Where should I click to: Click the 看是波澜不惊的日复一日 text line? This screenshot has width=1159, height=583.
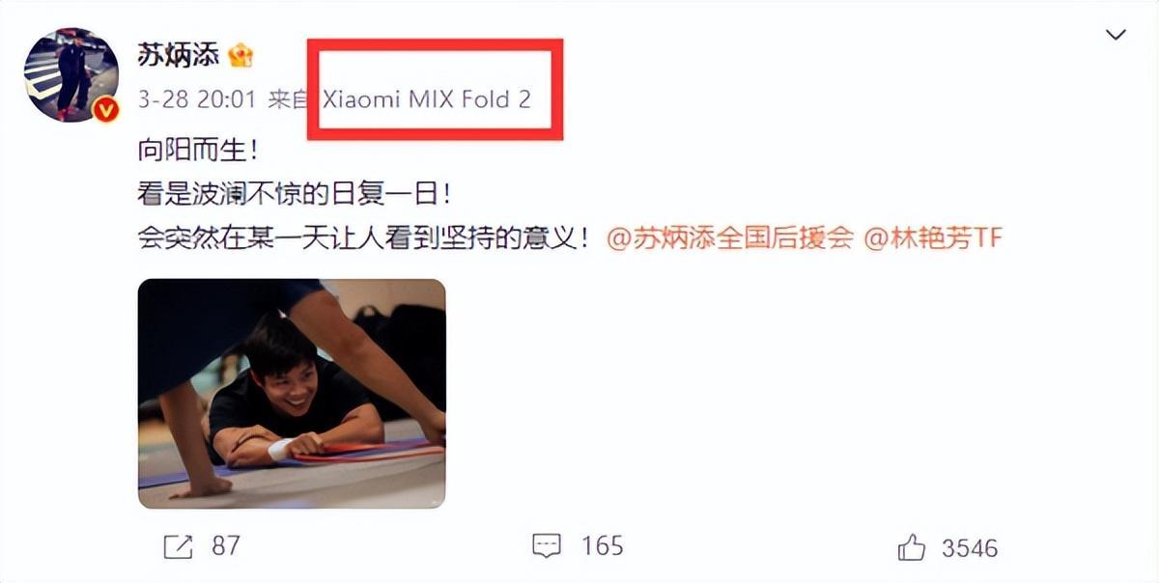pyautogui.click(x=296, y=194)
